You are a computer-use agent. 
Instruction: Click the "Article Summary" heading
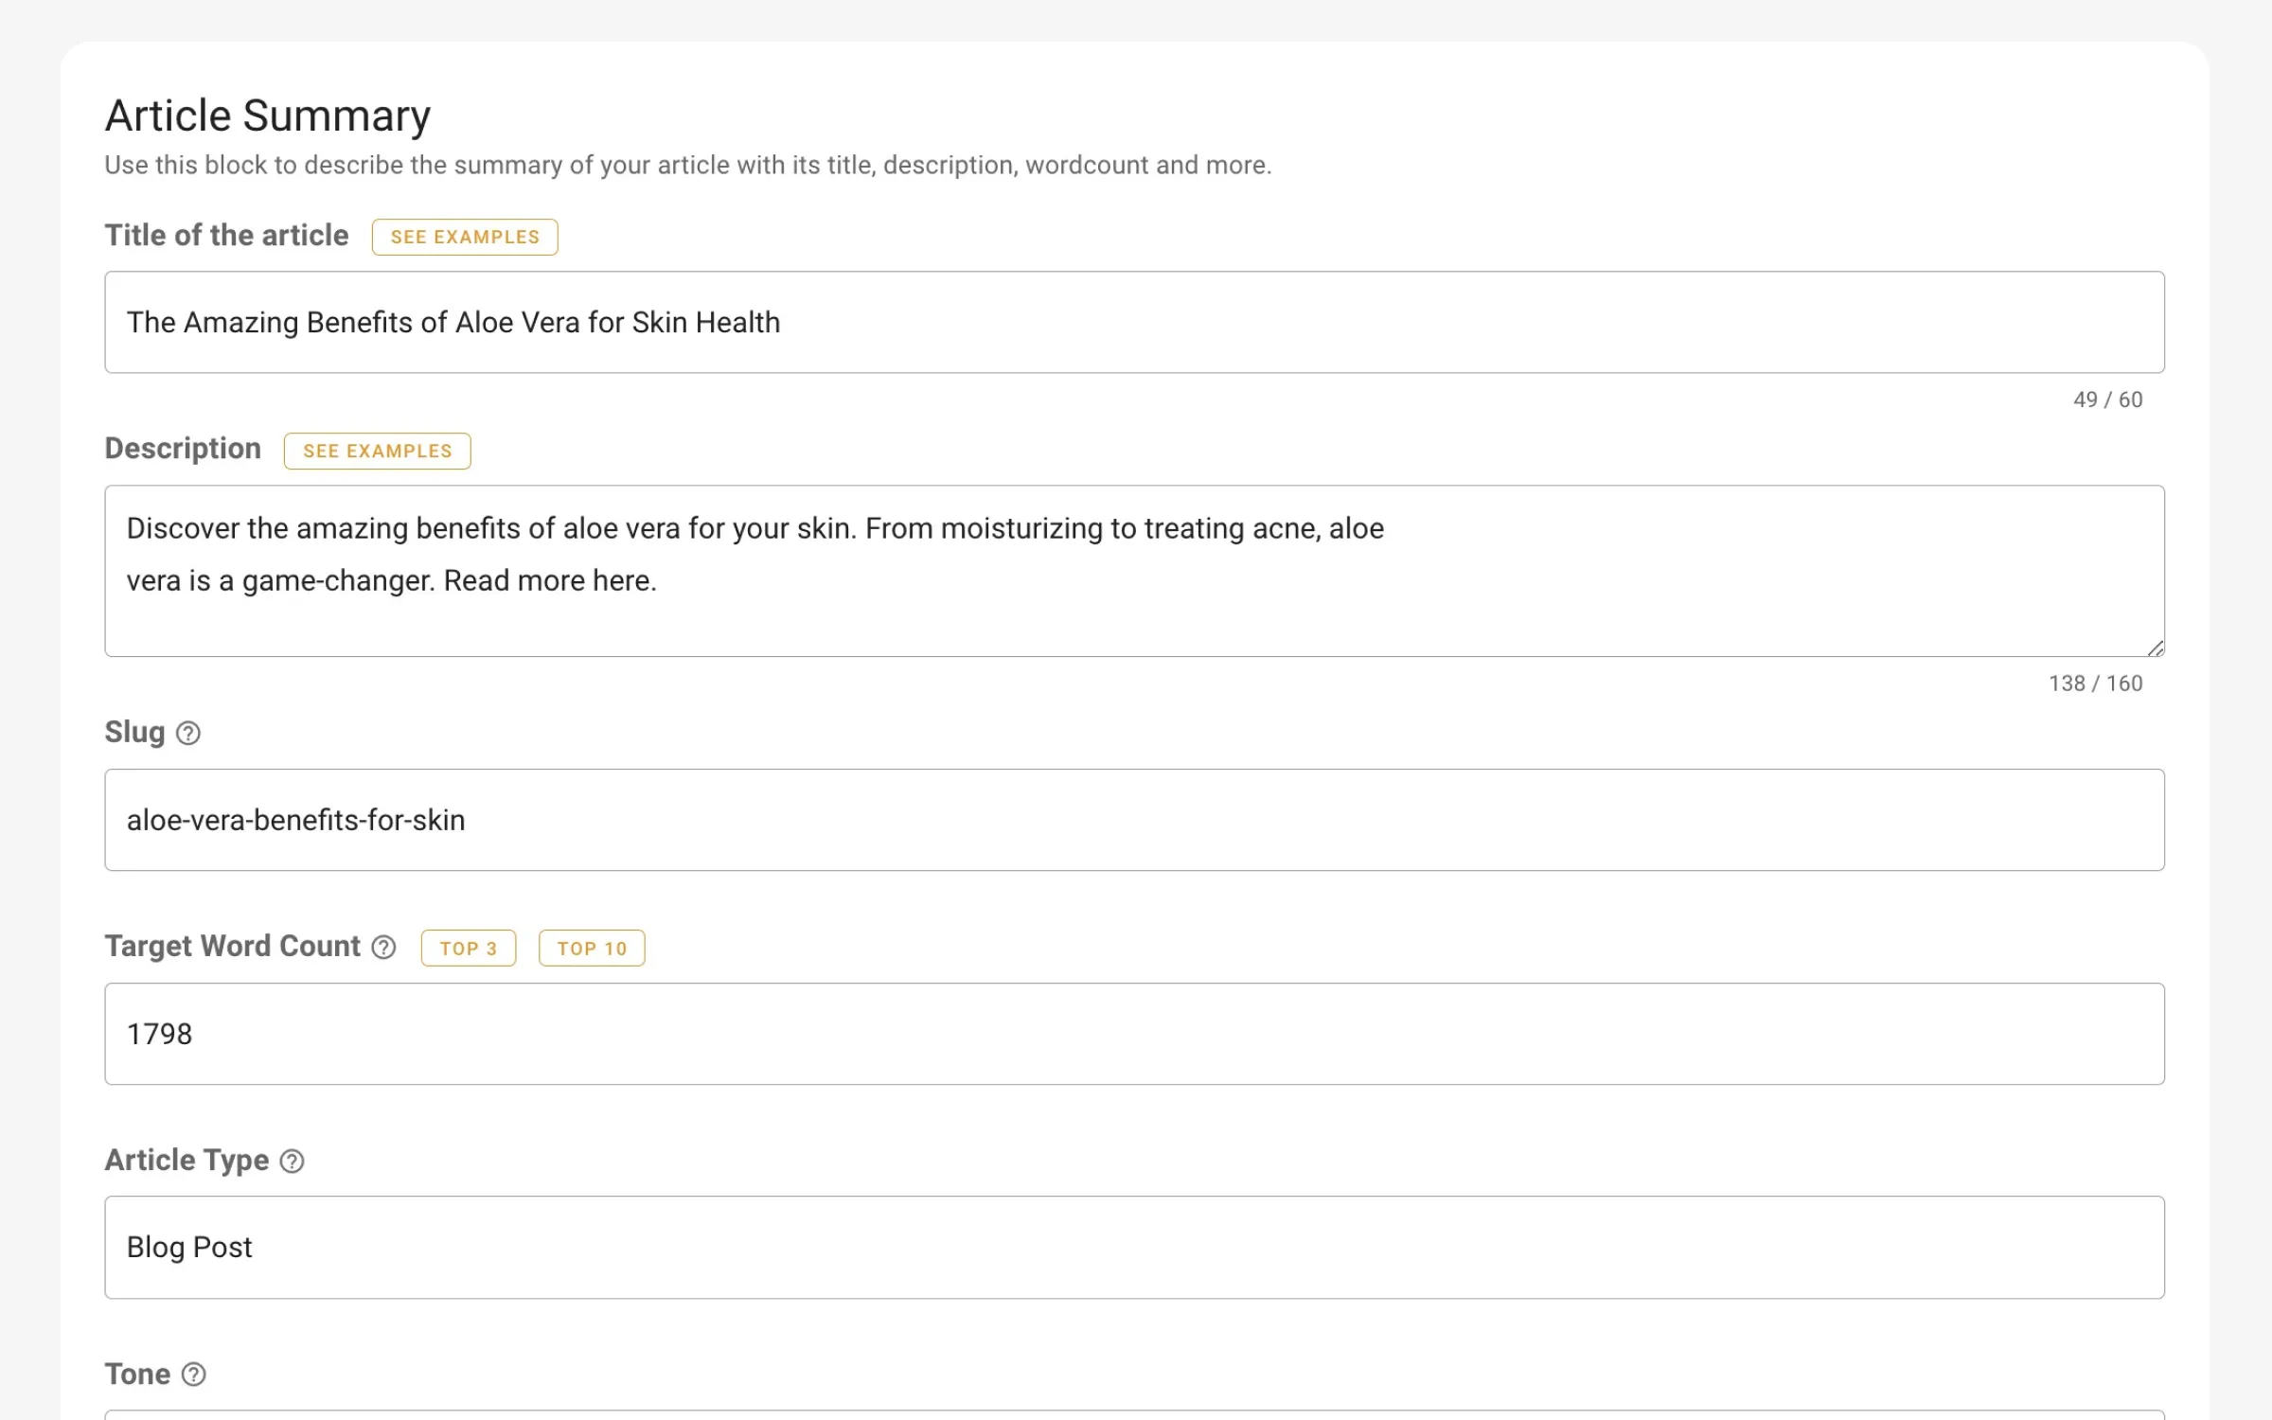[268, 115]
